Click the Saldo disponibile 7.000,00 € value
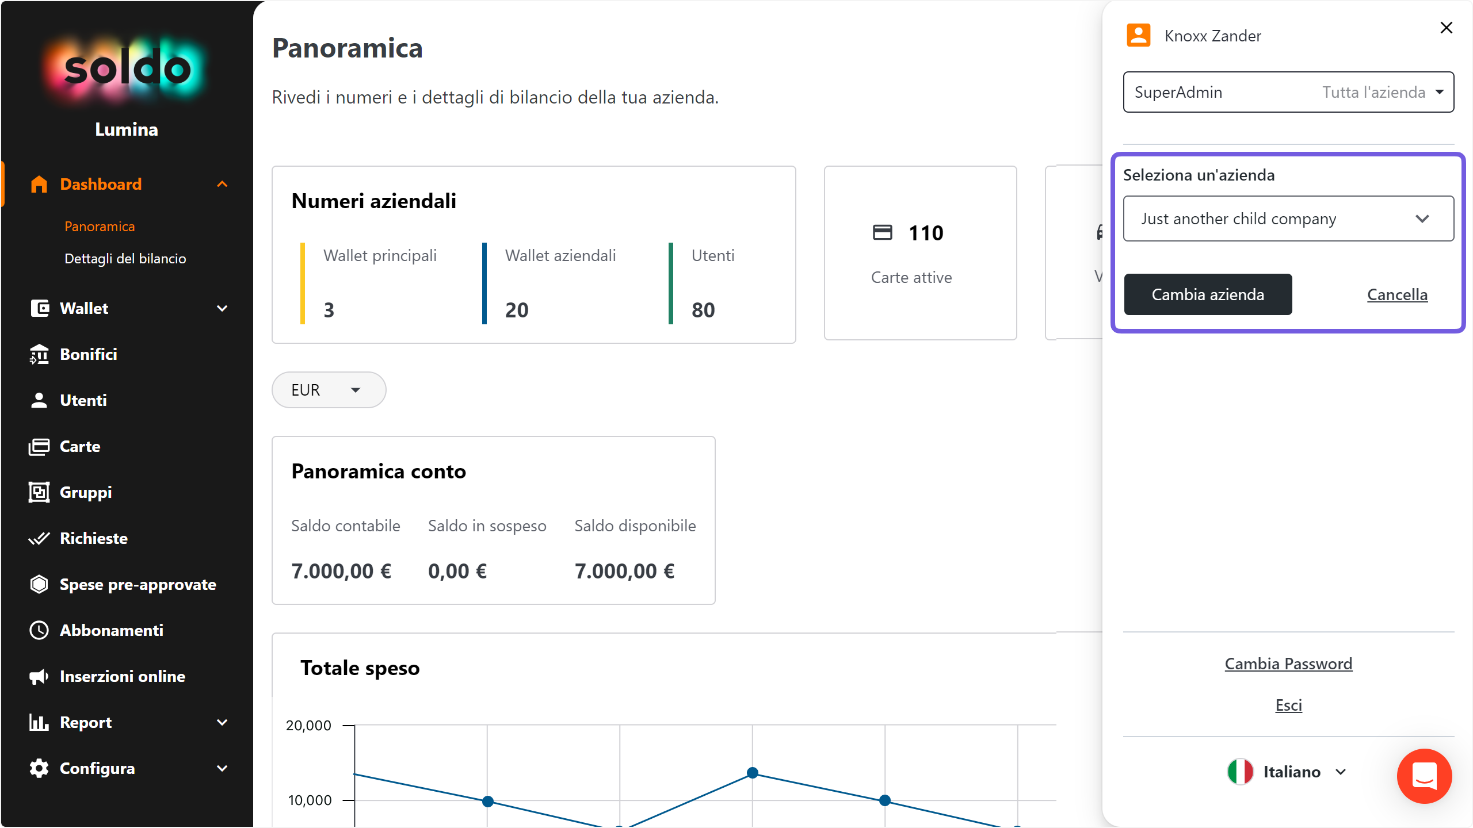 pyautogui.click(x=624, y=571)
